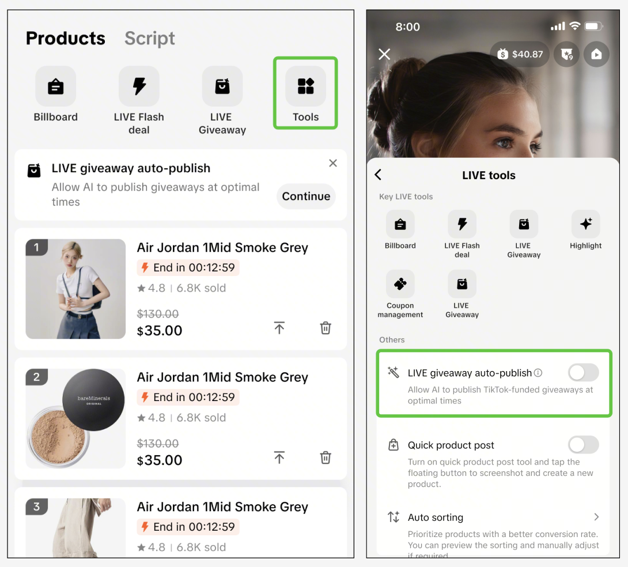Screen dimensions: 628x567
Task: Delete product 1 with the trash icon
Action: [x=326, y=328]
